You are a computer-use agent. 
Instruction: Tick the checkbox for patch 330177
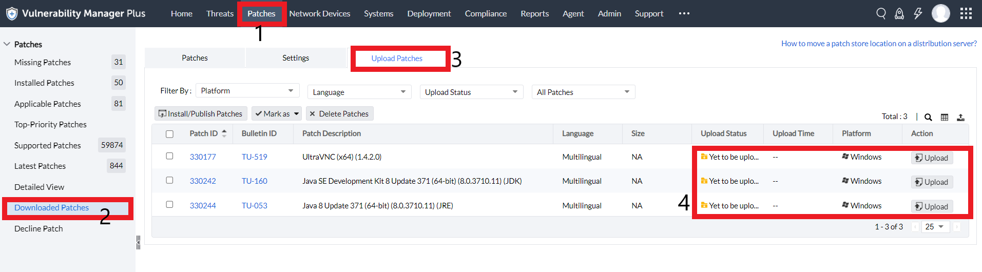[x=169, y=156]
